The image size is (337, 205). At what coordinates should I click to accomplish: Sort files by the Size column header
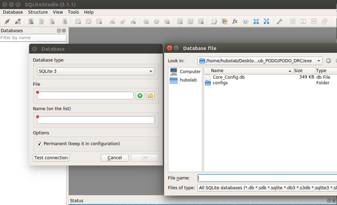click(304, 71)
